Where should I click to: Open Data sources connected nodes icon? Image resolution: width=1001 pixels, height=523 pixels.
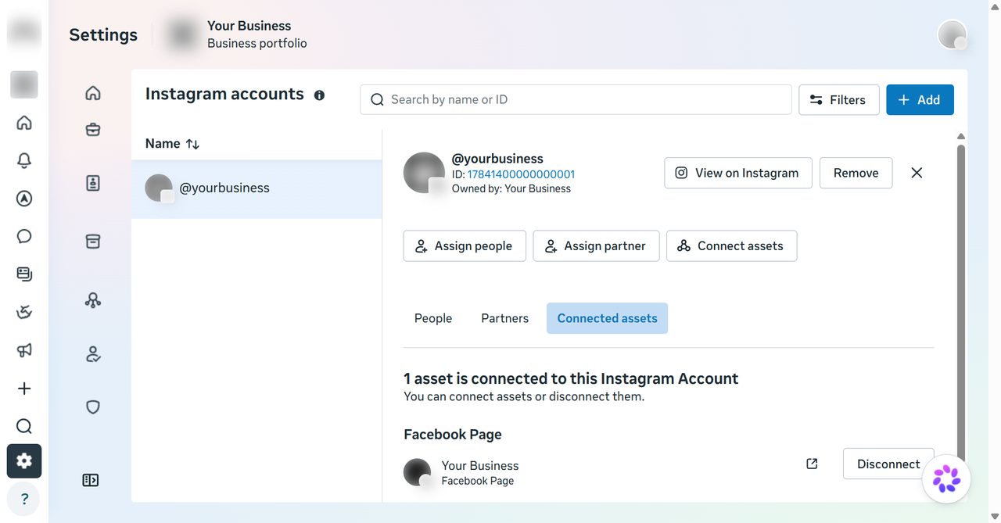coord(93,300)
